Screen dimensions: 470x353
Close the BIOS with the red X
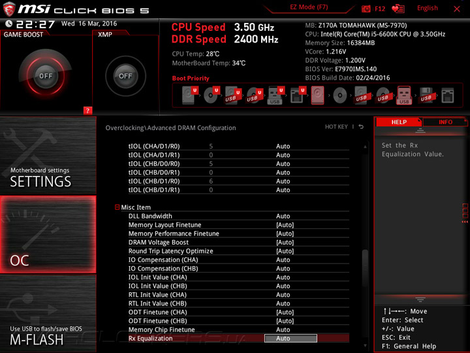click(x=457, y=9)
